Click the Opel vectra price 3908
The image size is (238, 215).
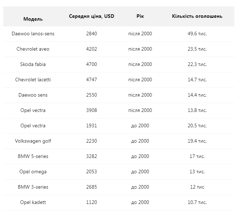pos(92,110)
